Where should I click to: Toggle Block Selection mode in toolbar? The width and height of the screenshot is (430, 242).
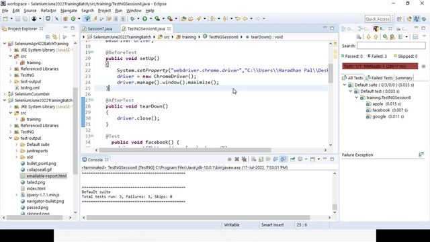click(116, 19)
